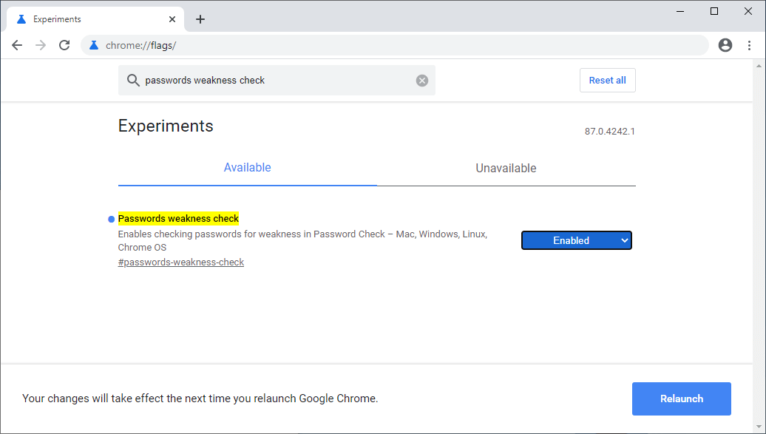766x434 pixels.
Task: Click the blue modified-flag dot indicator
Action: (111, 219)
